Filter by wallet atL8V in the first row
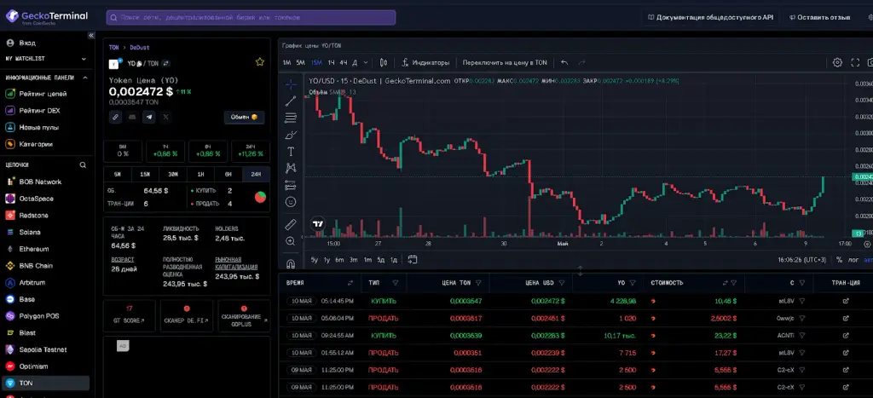 pos(802,301)
